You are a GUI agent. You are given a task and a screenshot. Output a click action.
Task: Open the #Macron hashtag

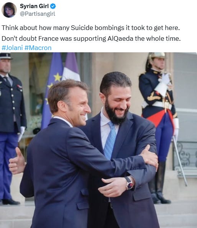tap(38, 48)
